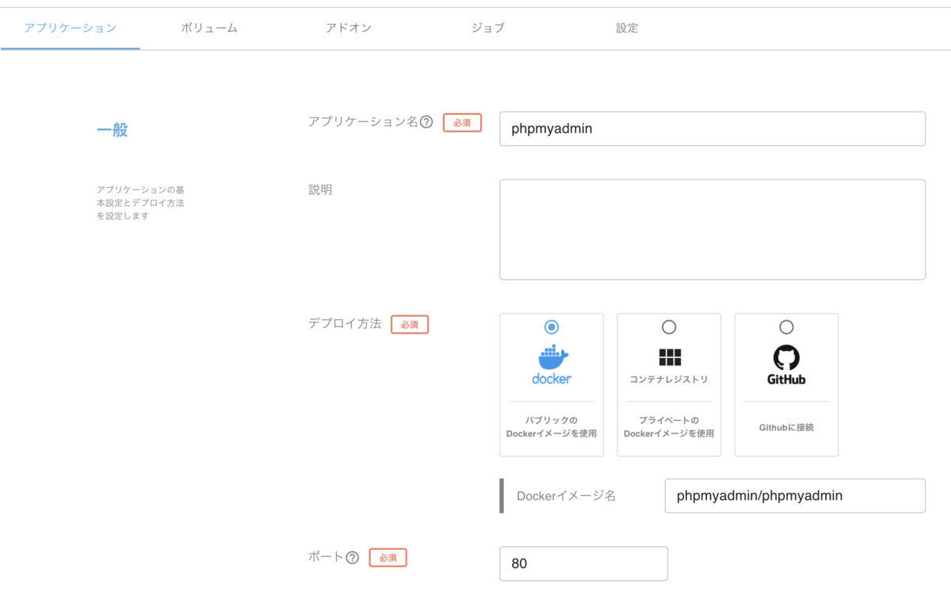The width and height of the screenshot is (951, 595).
Task: Click the 必須 badge next to ポート
Action: 387,558
